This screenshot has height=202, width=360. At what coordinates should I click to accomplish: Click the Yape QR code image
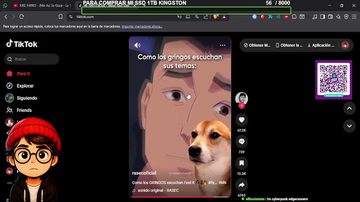tap(334, 80)
